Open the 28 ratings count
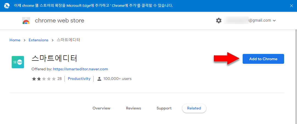Screen dimensions: 297x124 click(x=60, y=79)
